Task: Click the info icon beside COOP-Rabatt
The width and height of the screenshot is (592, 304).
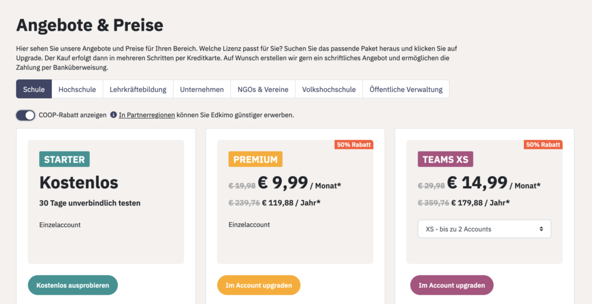Action: [113, 115]
